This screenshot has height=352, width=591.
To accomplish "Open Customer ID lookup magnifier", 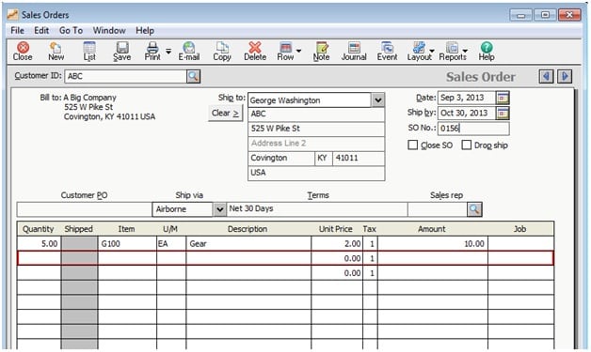I will [193, 76].
